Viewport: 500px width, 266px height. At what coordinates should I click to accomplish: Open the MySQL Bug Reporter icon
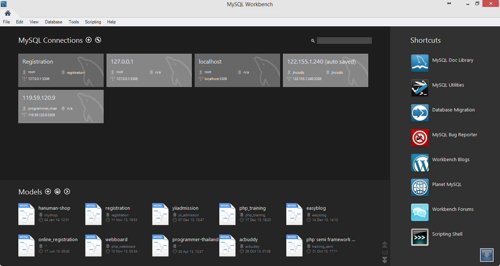point(420,138)
